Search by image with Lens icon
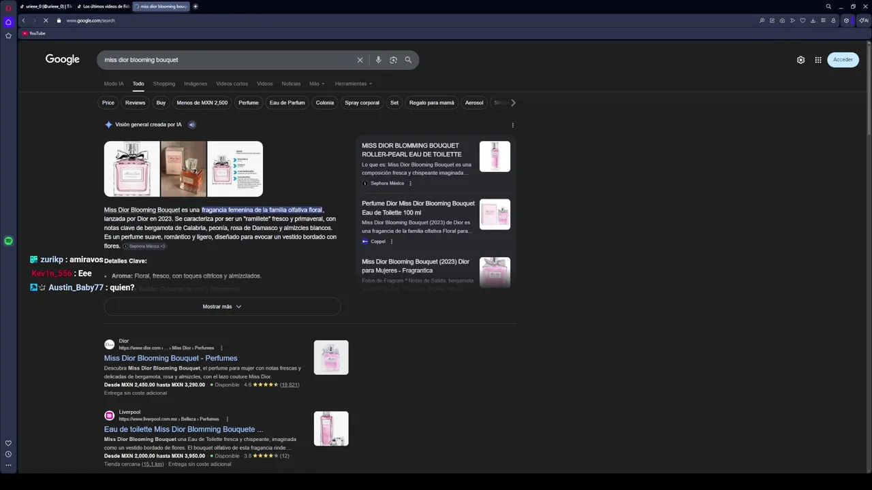 tap(393, 60)
